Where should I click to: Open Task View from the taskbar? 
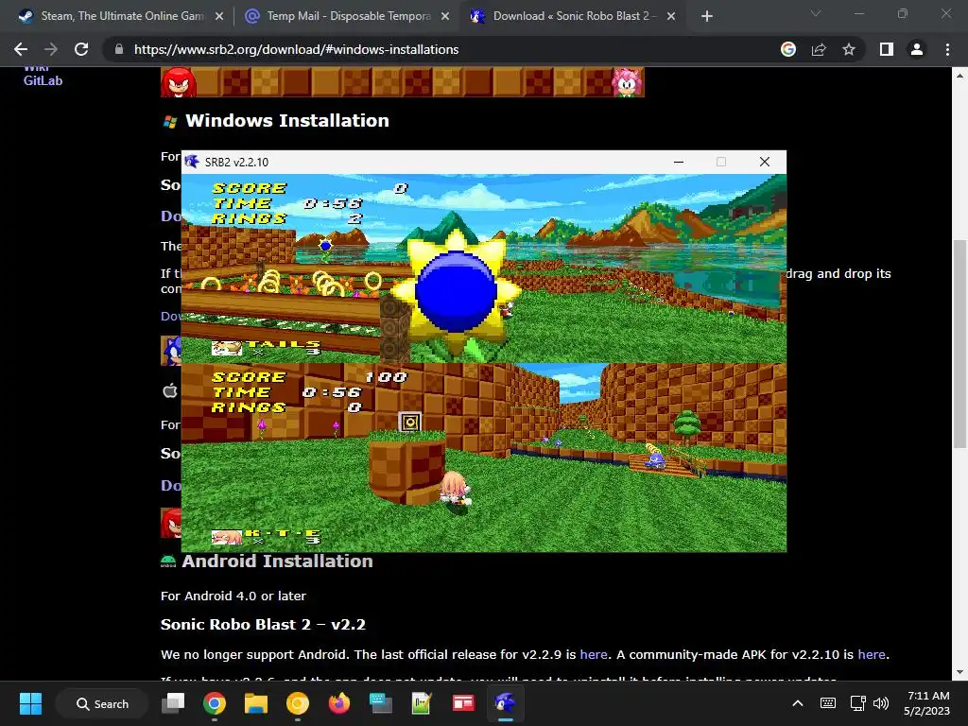[173, 703]
